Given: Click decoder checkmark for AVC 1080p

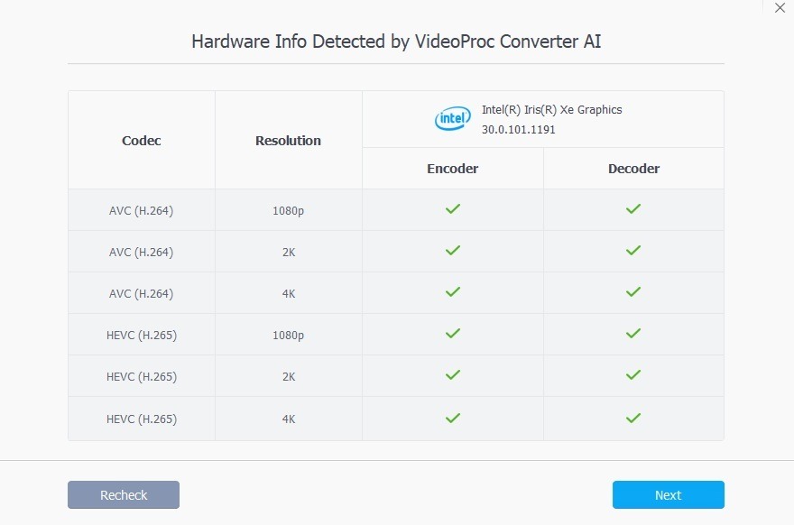Looking at the screenshot, I should (x=633, y=209).
